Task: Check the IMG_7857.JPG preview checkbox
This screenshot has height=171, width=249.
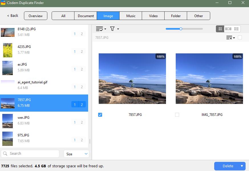Action: (x=177, y=115)
